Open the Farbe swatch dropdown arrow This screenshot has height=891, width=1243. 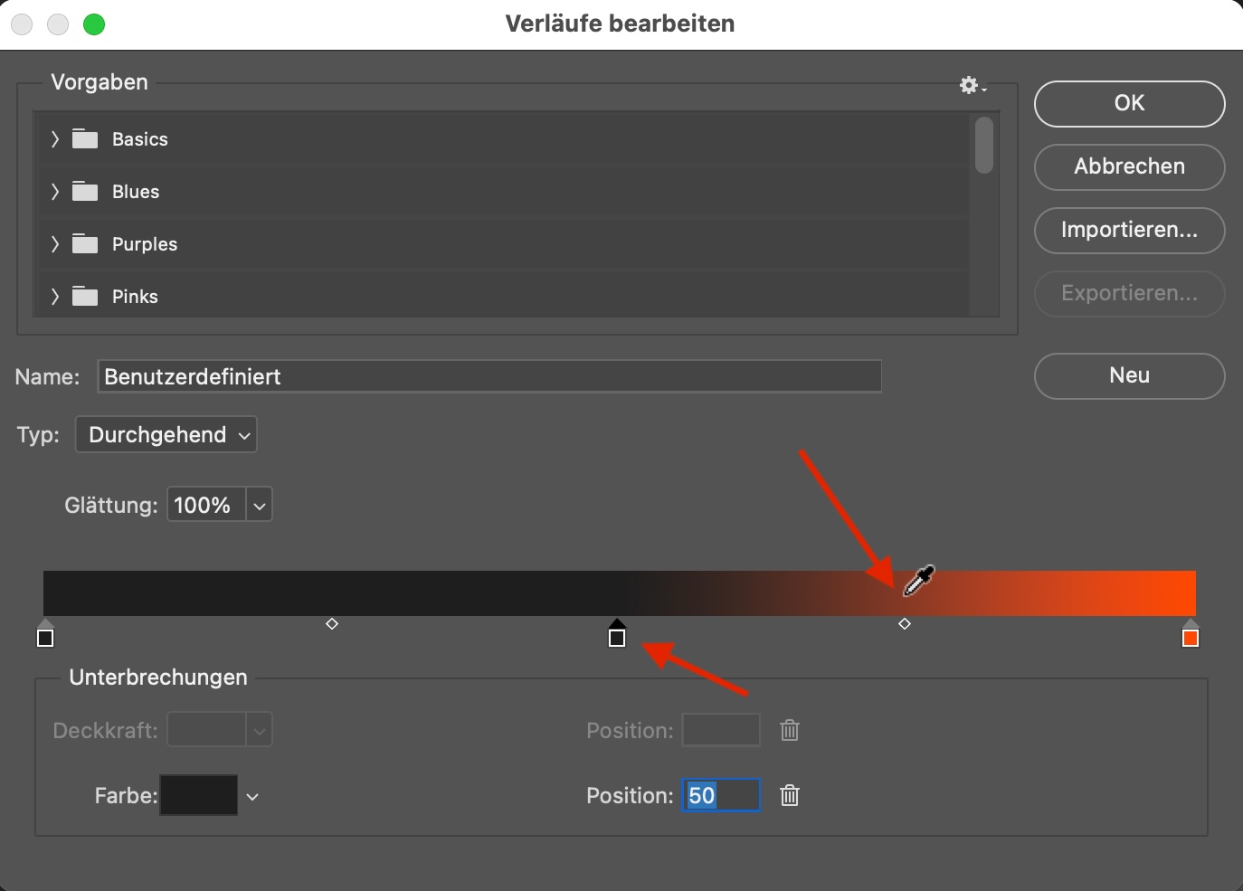coord(252,796)
